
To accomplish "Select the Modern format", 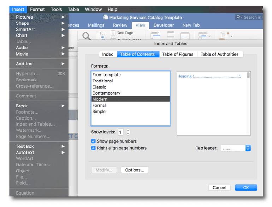I will point(130,99).
